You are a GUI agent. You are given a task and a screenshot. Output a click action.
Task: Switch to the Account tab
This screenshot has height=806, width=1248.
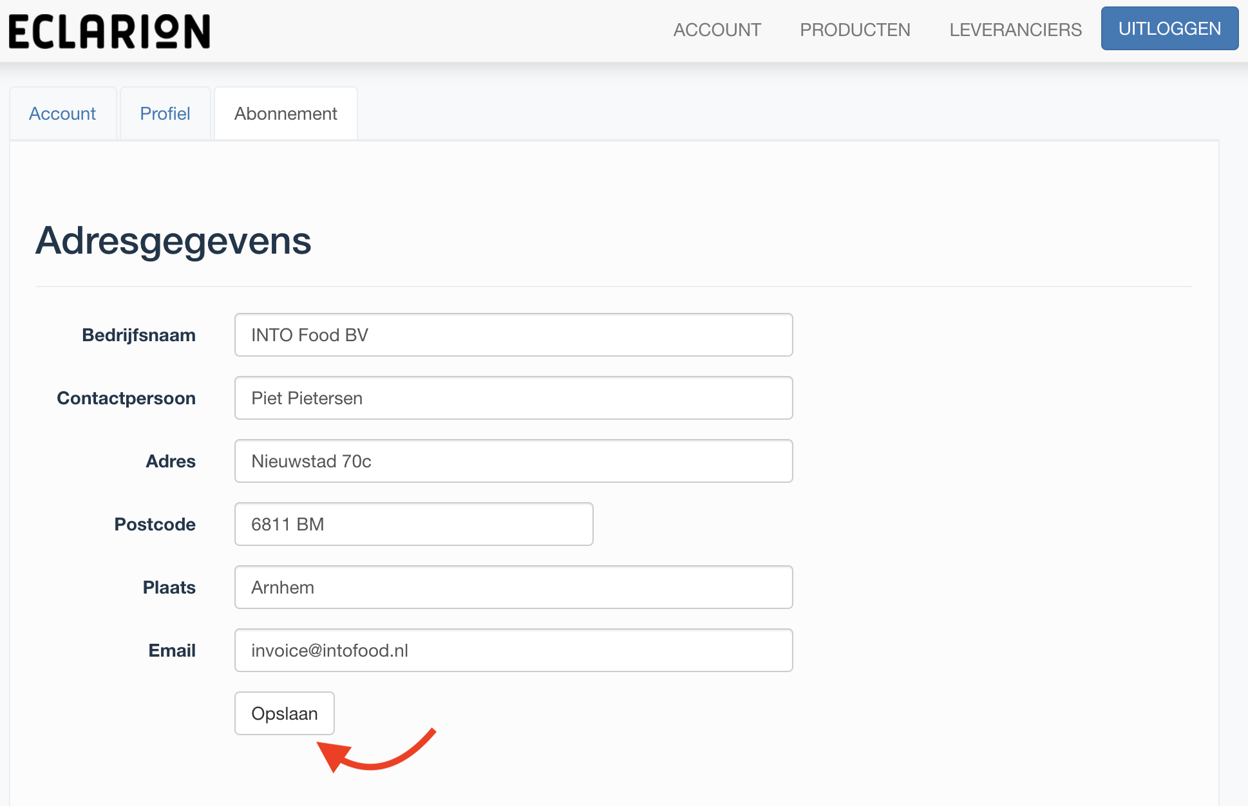pyautogui.click(x=62, y=113)
